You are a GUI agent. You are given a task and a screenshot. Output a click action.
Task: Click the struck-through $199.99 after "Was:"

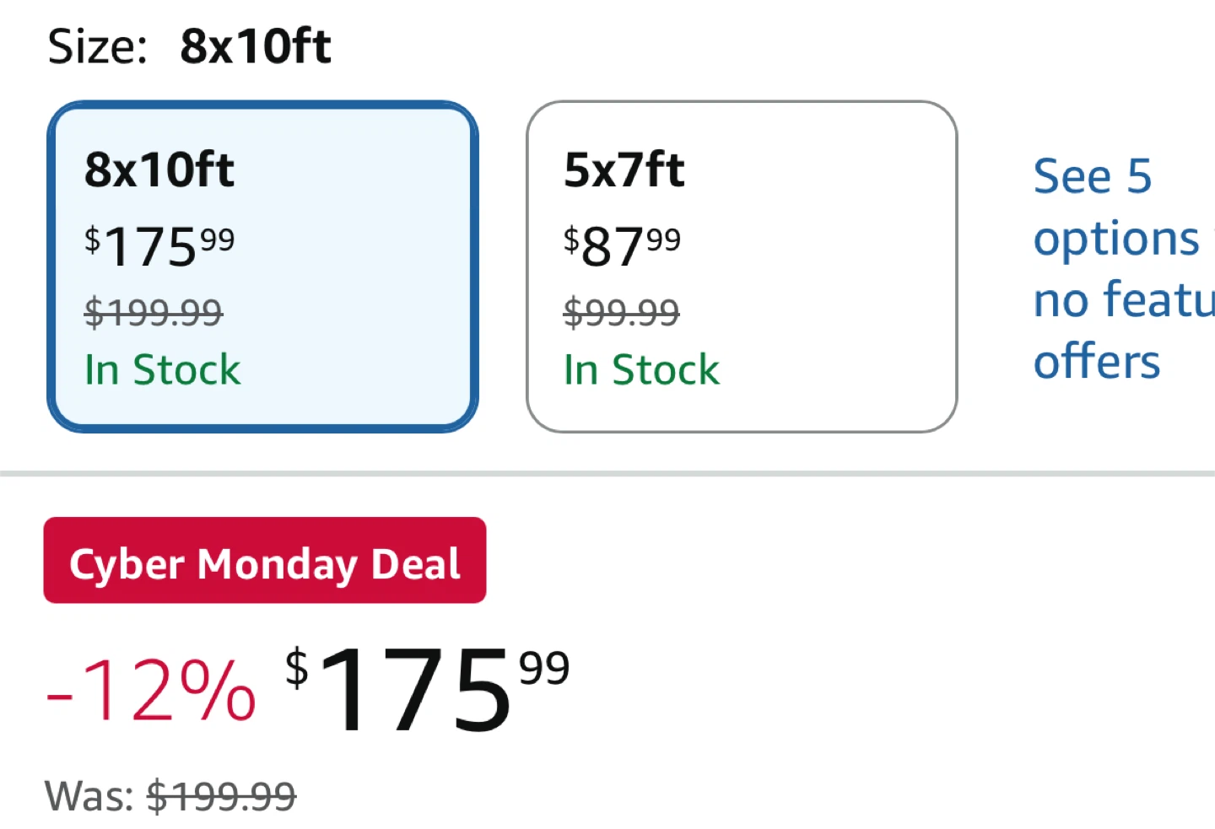pyautogui.click(x=221, y=796)
